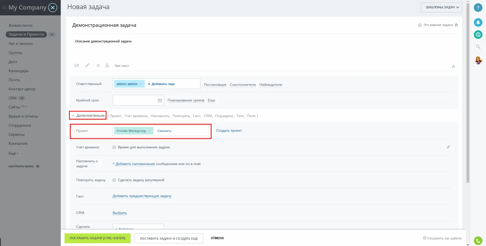Expand the 'Ещё' sidebar menu

13,153
